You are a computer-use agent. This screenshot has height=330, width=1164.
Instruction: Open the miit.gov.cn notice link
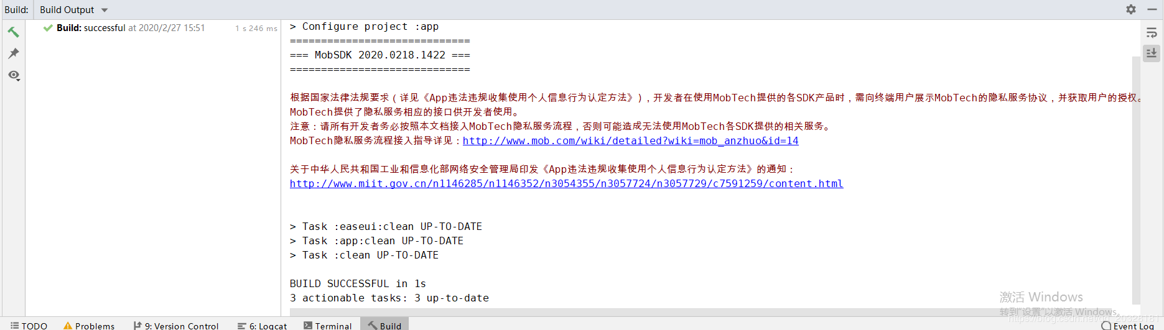[566, 183]
